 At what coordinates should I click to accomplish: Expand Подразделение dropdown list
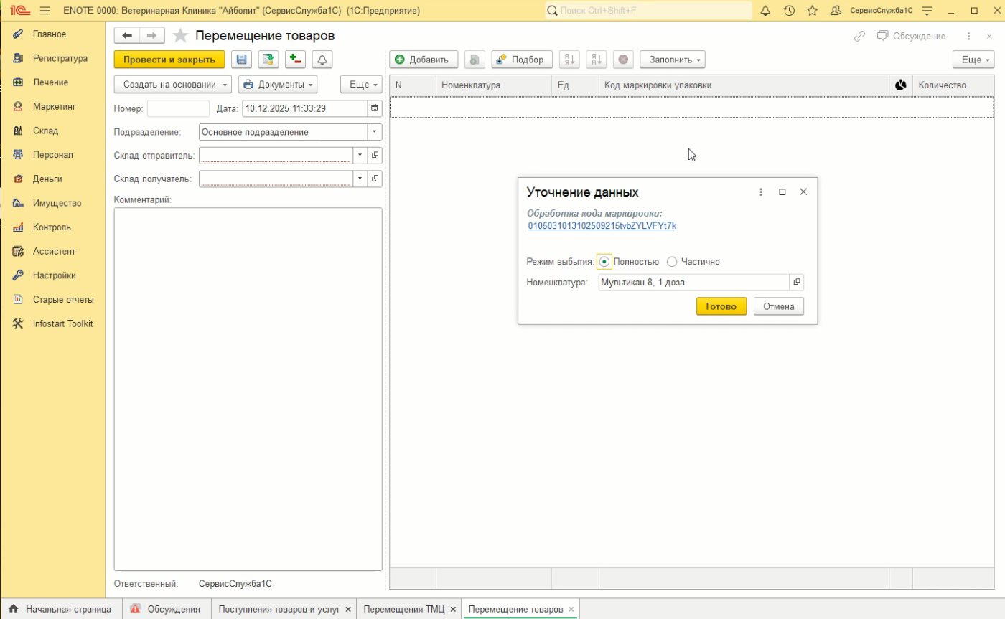374,132
